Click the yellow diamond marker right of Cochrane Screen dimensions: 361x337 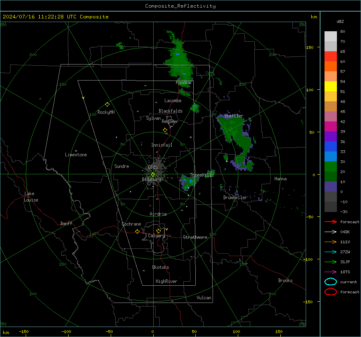pyautogui.click(x=137, y=231)
